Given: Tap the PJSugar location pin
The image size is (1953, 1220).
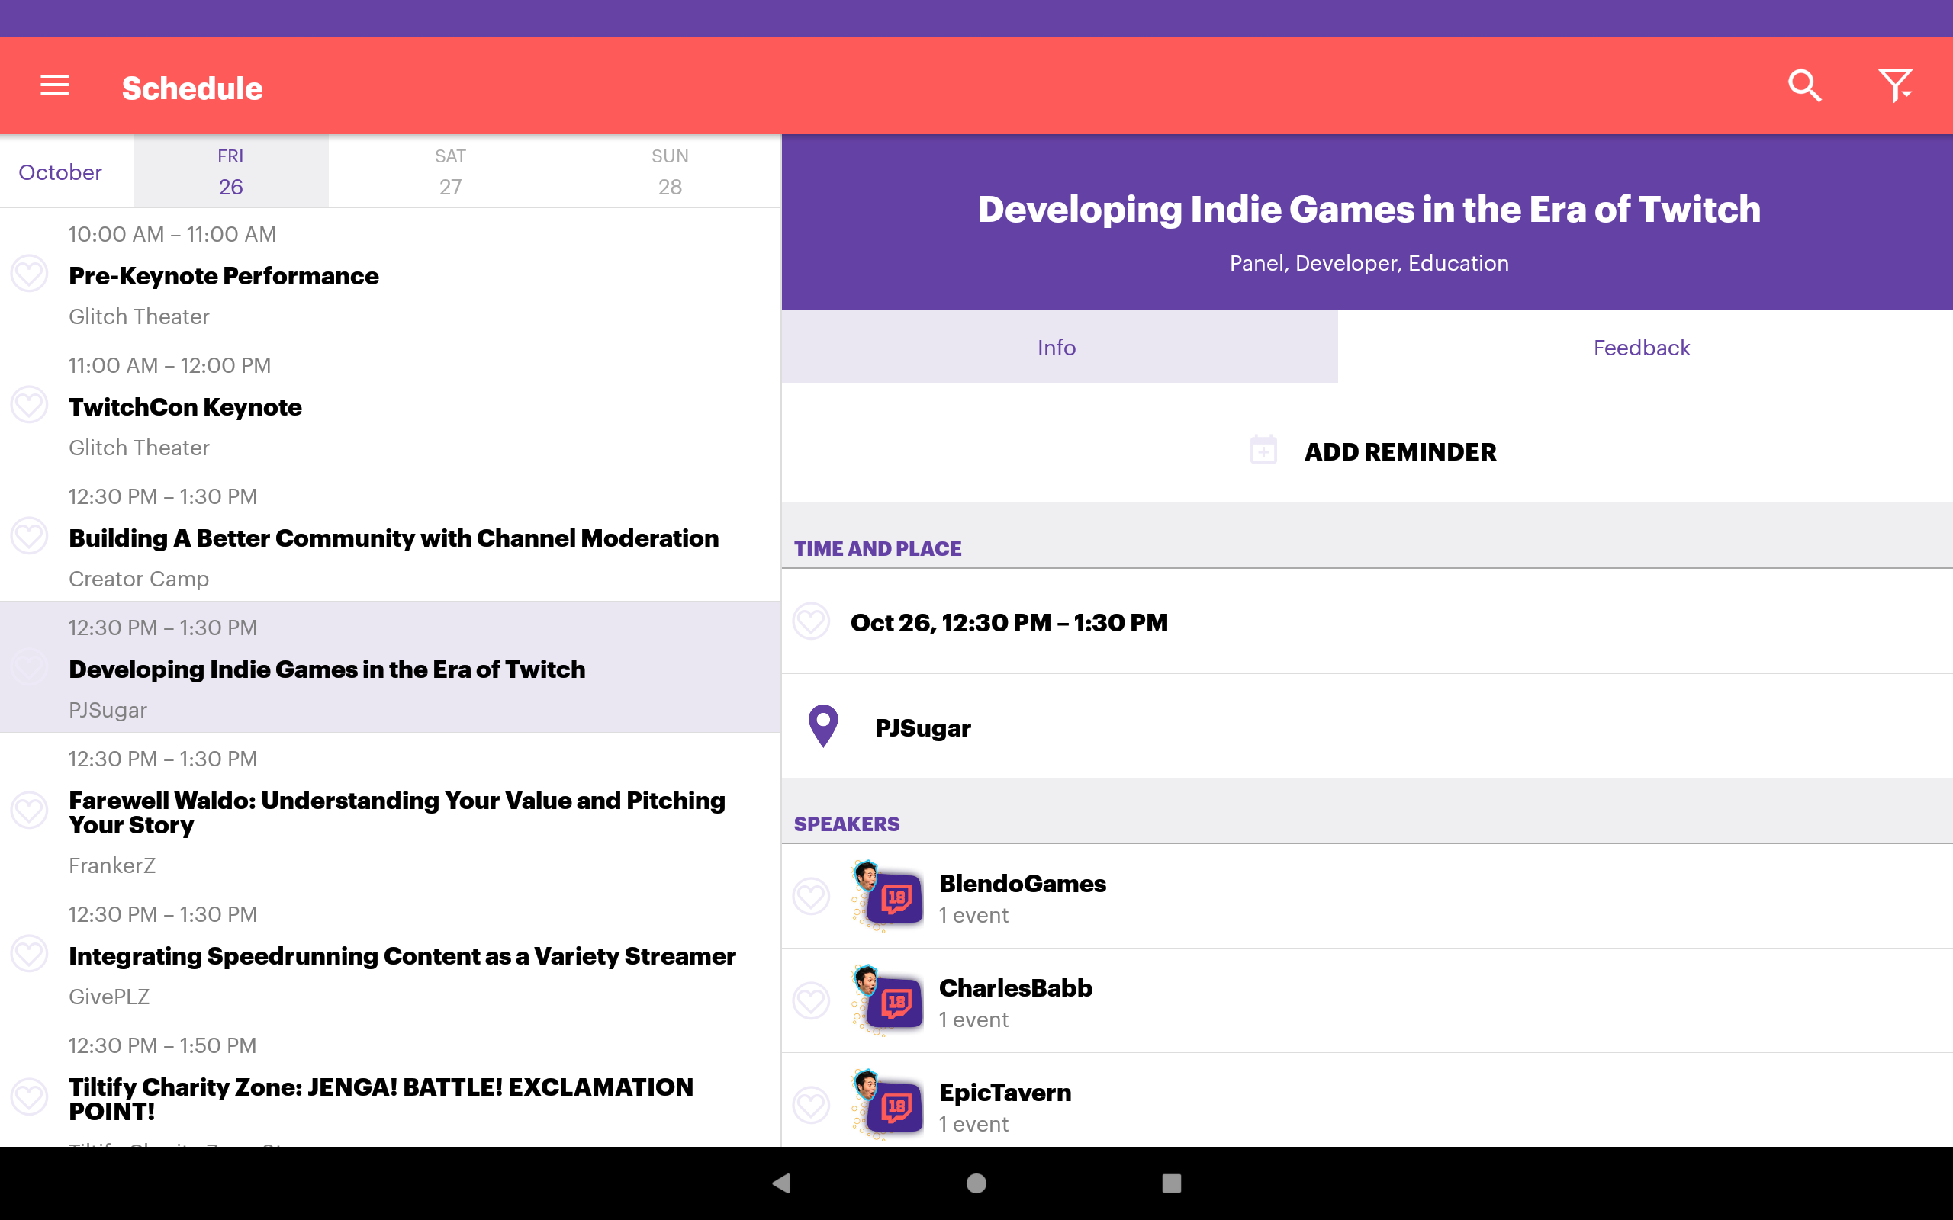Looking at the screenshot, I should click(x=823, y=726).
